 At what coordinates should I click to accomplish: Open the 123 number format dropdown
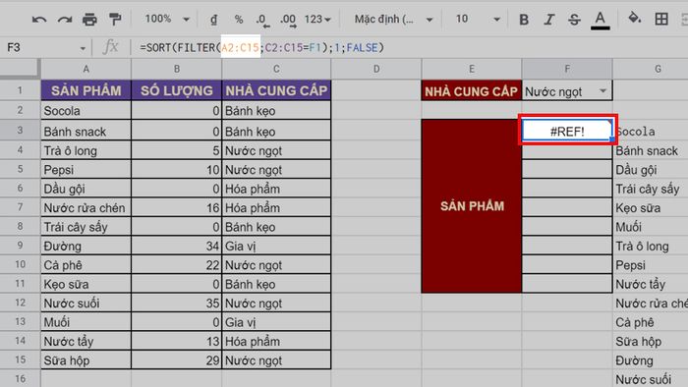[x=317, y=20]
